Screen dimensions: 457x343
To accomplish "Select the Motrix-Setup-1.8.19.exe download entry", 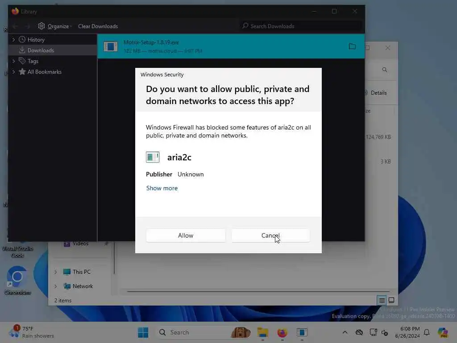I will (x=231, y=46).
